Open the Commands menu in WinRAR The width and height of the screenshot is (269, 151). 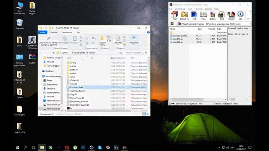(180, 9)
